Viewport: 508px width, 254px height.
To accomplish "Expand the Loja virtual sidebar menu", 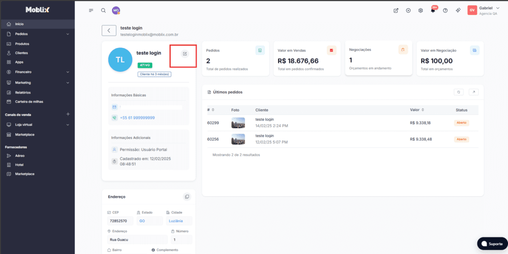I will (37, 125).
